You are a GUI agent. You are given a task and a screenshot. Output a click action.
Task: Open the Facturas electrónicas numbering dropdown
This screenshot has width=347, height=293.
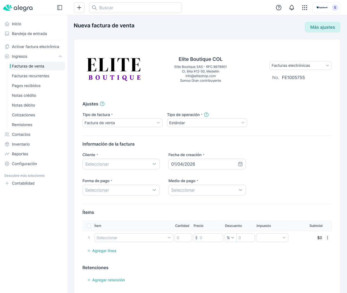pyautogui.click(x=301, y=66)
